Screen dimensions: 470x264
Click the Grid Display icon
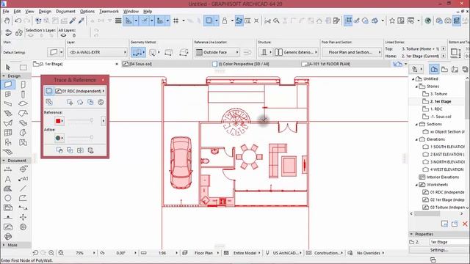coord(176,21)
